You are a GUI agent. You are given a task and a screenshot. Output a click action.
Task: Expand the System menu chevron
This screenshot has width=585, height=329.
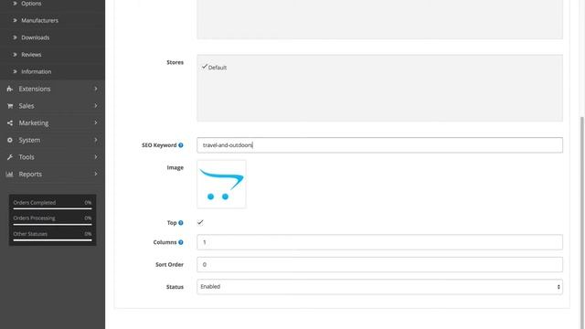95,140
